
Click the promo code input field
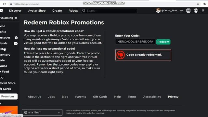[x=135, y=42]
